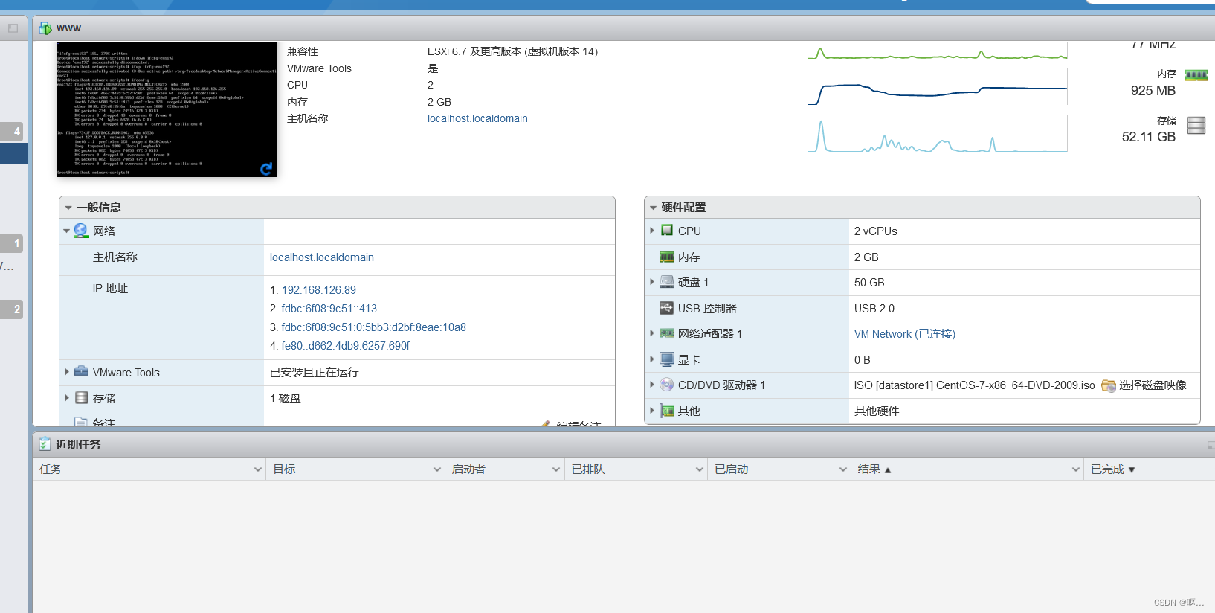Screen dimensions: 1215x613
Task: Click the USB 控制器 icon
Action: (x=667, y=308)
